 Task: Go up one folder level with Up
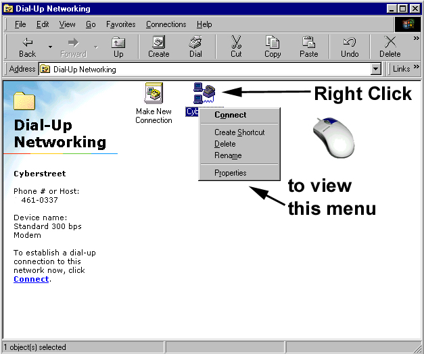[118, 46]
